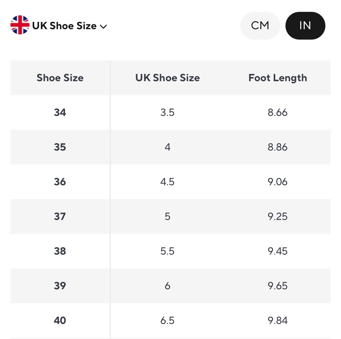Click the UK flag icon
The image size is (341, 339).
pos(20,25)
